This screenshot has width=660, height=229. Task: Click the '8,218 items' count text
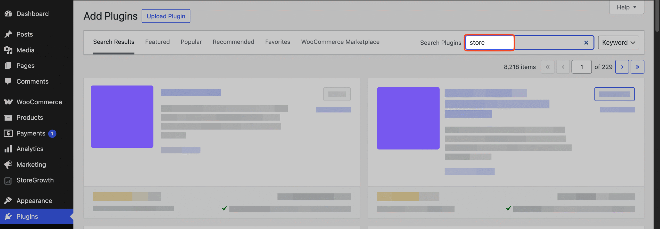tap(520, 67)
